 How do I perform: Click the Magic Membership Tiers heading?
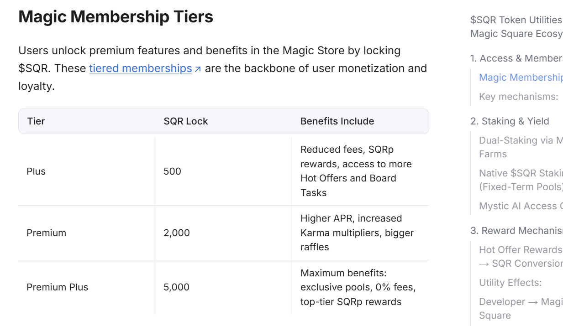tap(116, 17)
